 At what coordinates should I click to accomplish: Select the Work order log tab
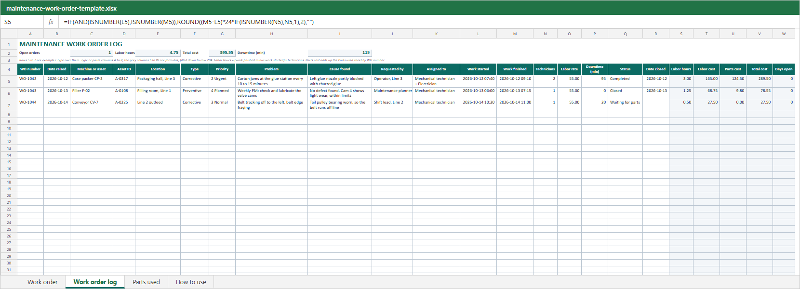coord(95,282)
